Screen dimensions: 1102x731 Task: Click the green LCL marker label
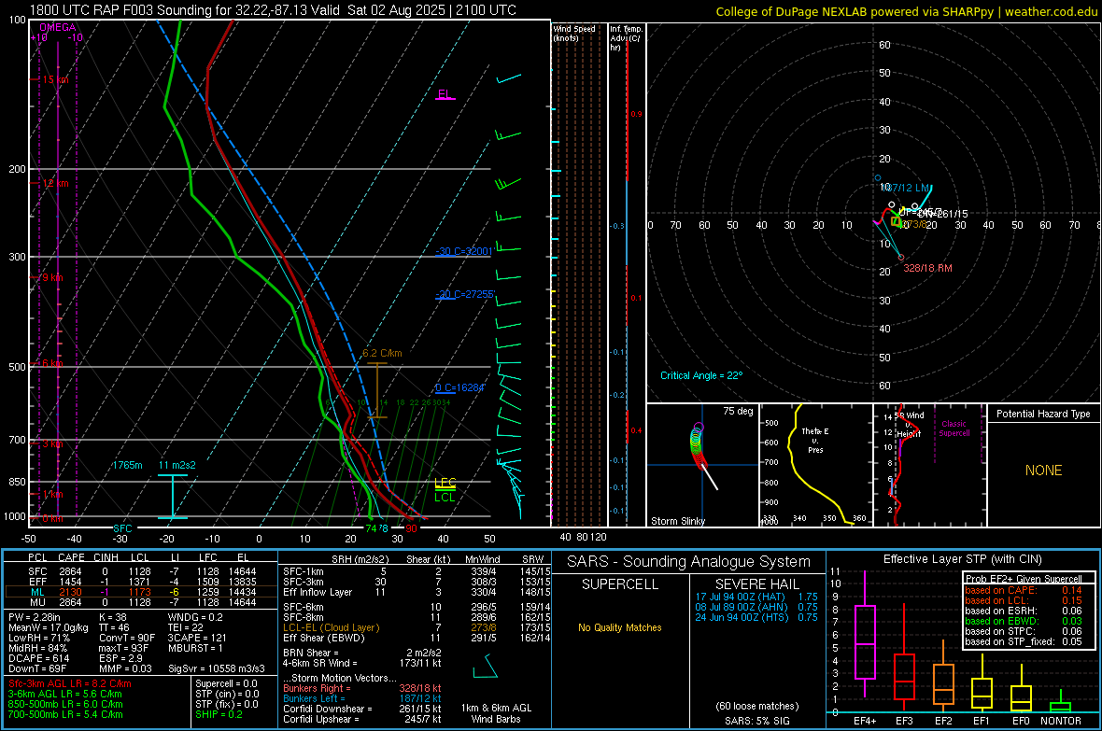click(445, 498)
